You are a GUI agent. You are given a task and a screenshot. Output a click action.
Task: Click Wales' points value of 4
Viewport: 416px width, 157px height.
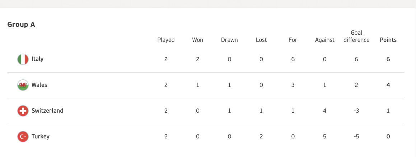click(x=388, y=85)
